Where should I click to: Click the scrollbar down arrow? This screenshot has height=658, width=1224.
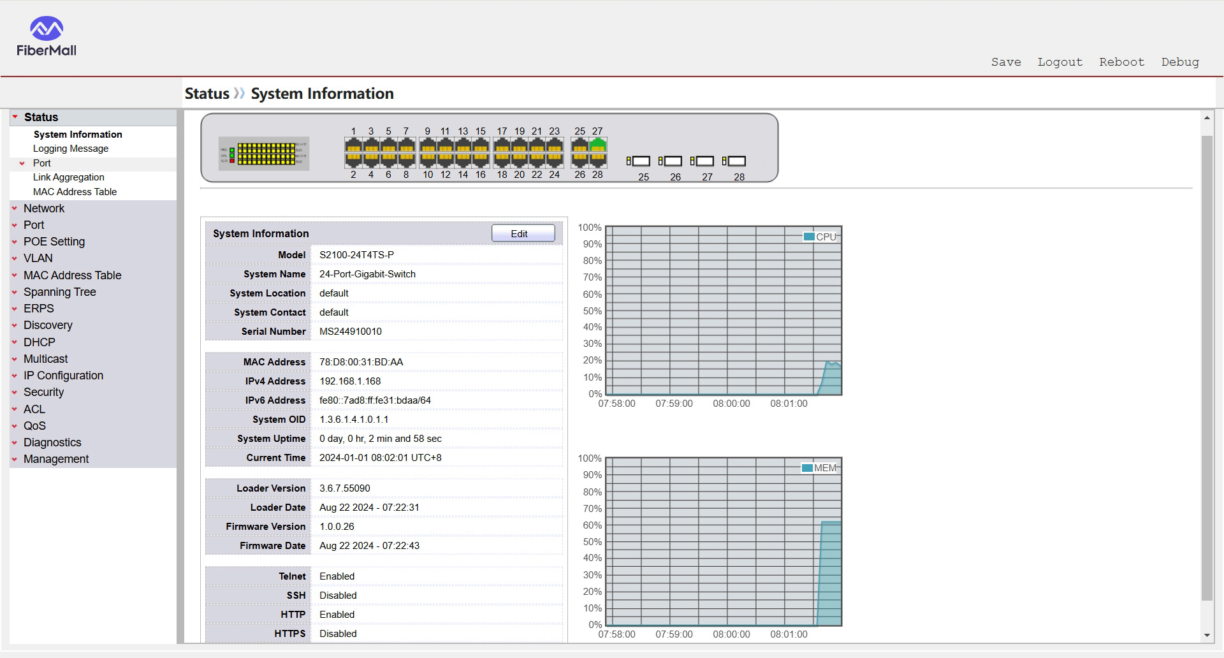(x=1207, y=635)
